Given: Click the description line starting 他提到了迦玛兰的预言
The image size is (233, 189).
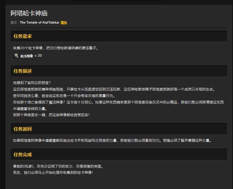Looking at the screenshot, I should [x=32, y=83].
